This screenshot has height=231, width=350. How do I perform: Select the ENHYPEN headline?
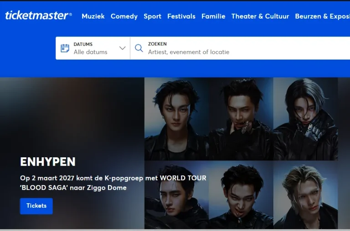pos(48,162)
